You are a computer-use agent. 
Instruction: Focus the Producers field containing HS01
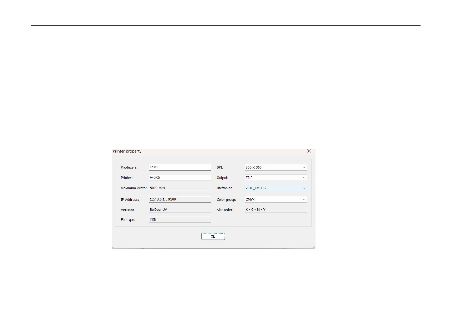click(180, 167)
